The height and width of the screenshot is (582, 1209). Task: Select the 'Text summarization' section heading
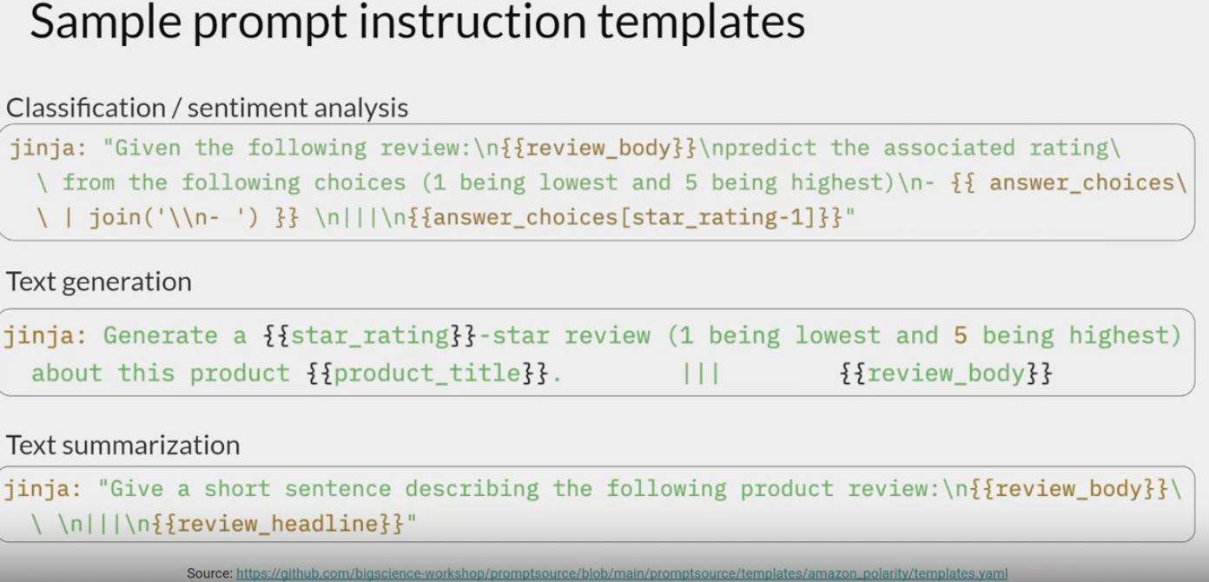[x=122, y=445]
